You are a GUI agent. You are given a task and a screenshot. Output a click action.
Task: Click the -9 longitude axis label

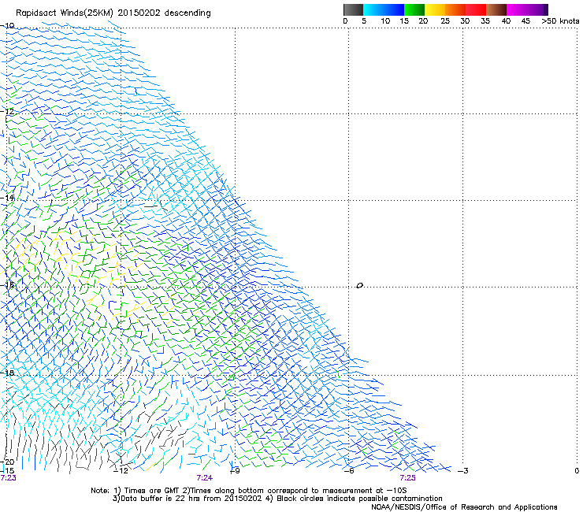235,471
